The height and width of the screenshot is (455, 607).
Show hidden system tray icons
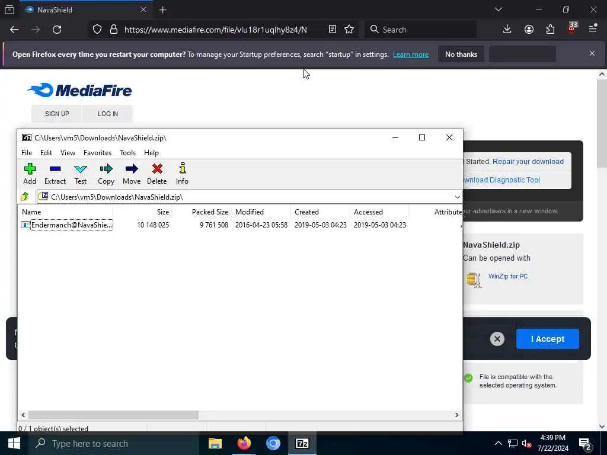[498, 443]
